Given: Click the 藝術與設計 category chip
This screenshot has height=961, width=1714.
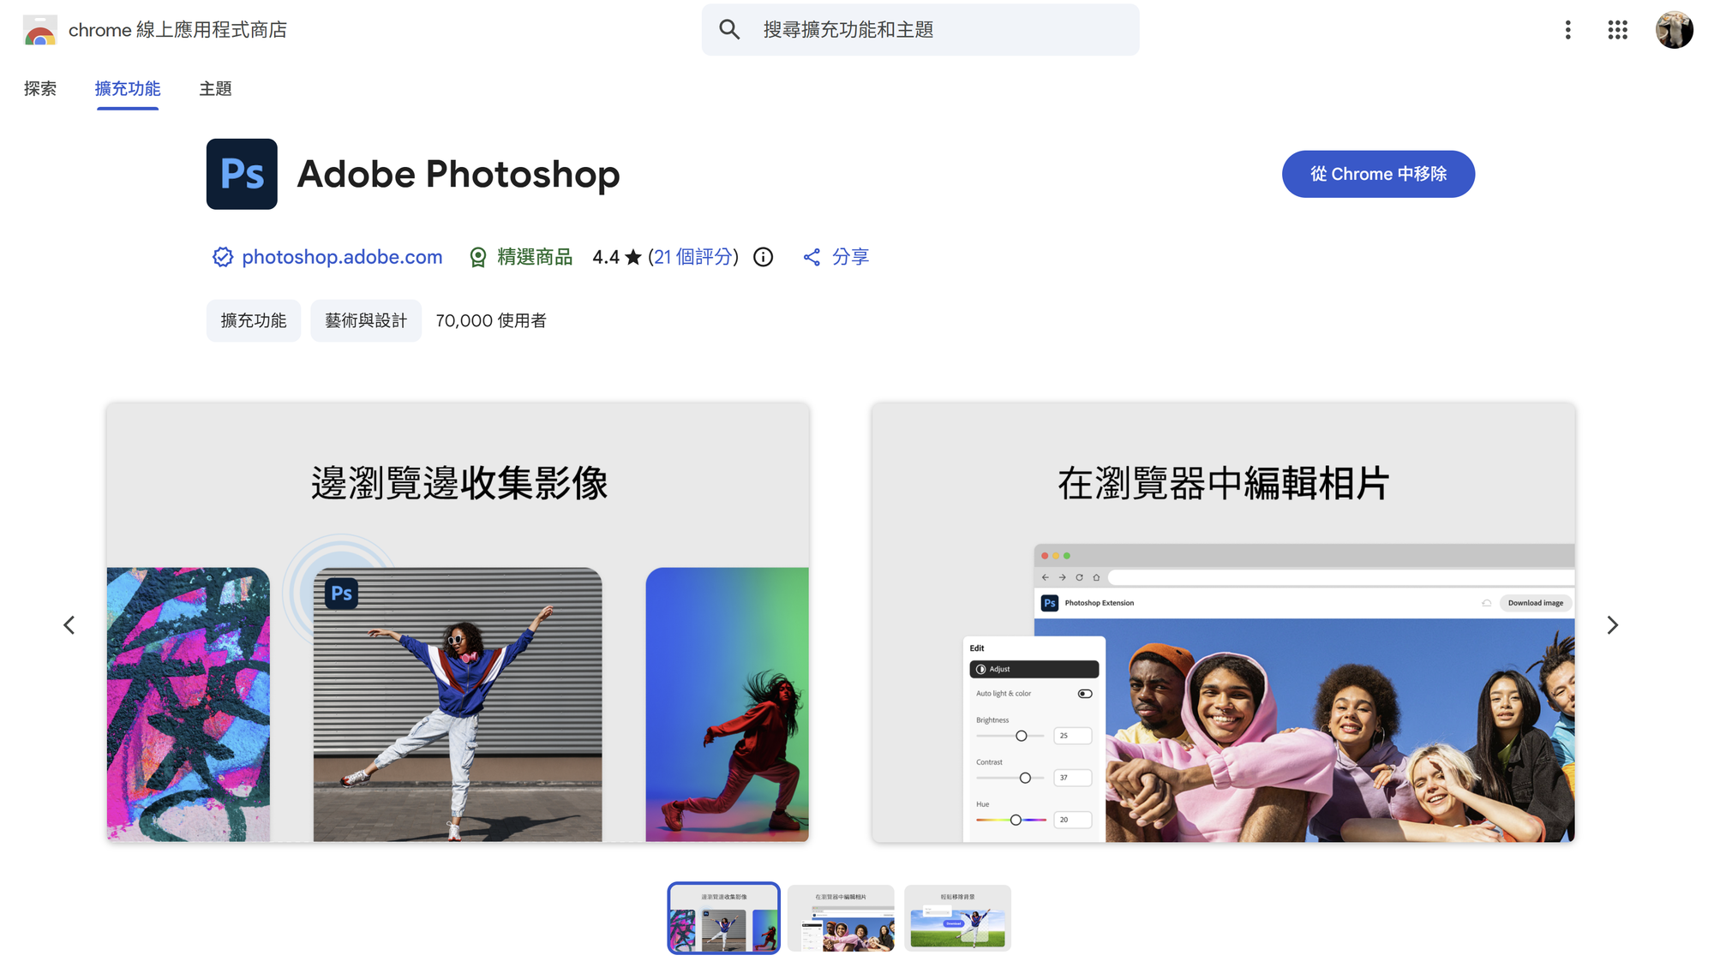Looking at the screenshot, I should point(366,321).
